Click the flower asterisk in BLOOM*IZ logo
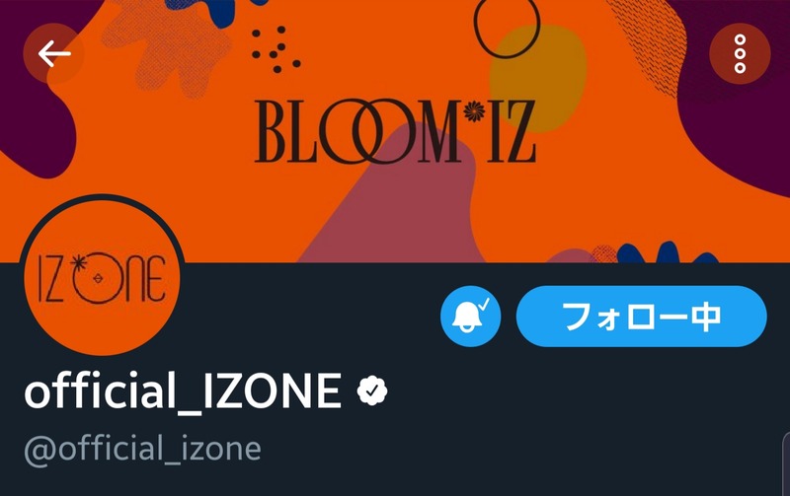The height and width of the screenshot is (496, 790). click(x=474, y=111)
